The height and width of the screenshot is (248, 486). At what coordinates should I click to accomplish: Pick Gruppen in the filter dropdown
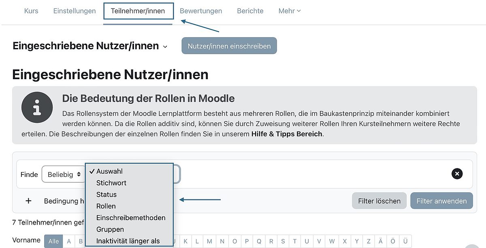[110, 229]
